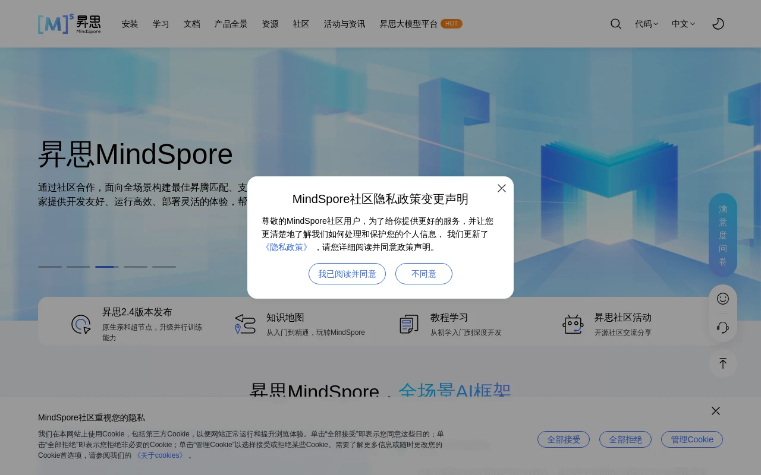Open the search icon in the navbar
761x475 pixels.
click(x=616, y=24)
